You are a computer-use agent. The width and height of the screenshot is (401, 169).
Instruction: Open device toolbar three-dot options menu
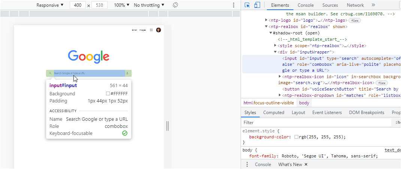coord(233,5)
